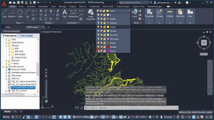
Task: Click the red Roads2 layer color swatch
Action: point(108,47)
